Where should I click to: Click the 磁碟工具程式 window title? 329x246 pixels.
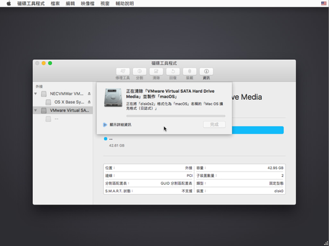(164, 63)
